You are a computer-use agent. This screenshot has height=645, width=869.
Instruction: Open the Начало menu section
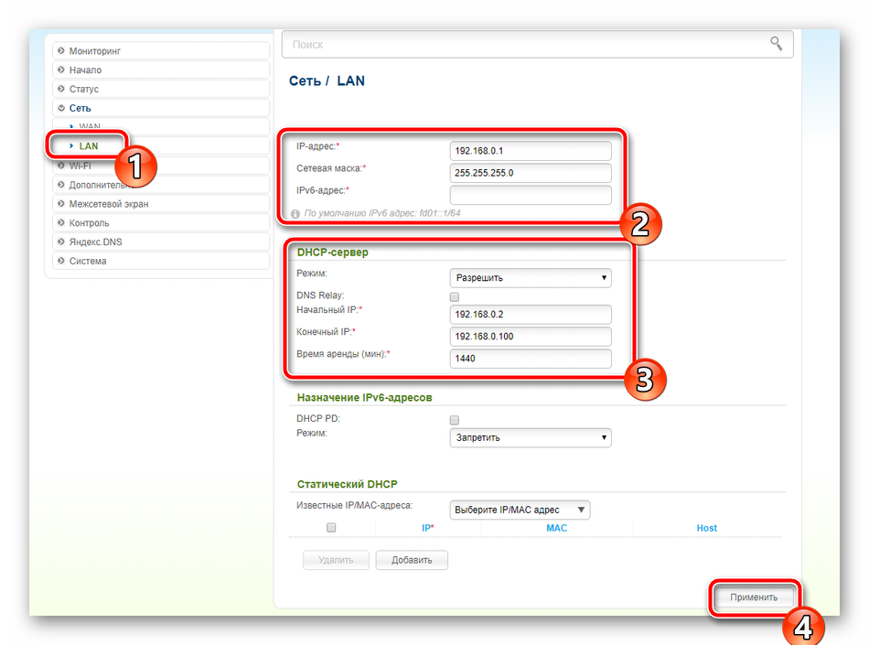[161, 70]
